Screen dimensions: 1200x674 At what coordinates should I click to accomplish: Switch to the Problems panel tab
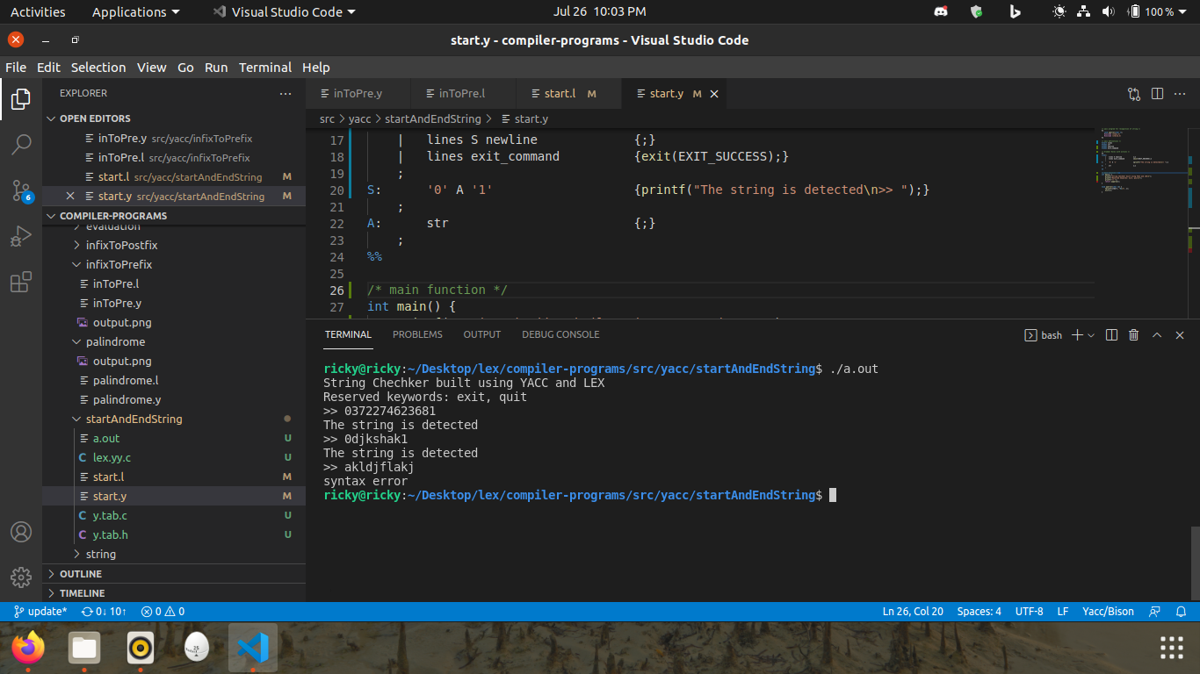click(417, 334)
